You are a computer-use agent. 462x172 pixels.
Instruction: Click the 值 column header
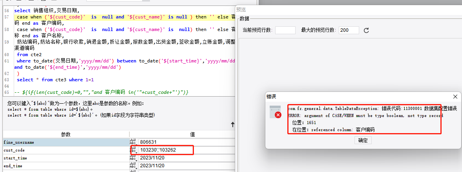pyautogui.click(x=192, y=134)
